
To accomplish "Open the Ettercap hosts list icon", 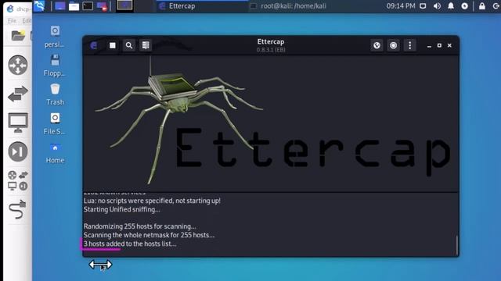I will (x=146, y=45).
